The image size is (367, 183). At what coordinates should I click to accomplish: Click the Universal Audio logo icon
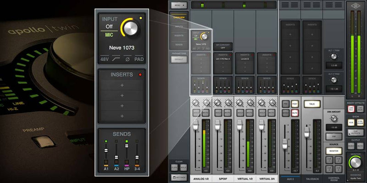click(356, 6)
